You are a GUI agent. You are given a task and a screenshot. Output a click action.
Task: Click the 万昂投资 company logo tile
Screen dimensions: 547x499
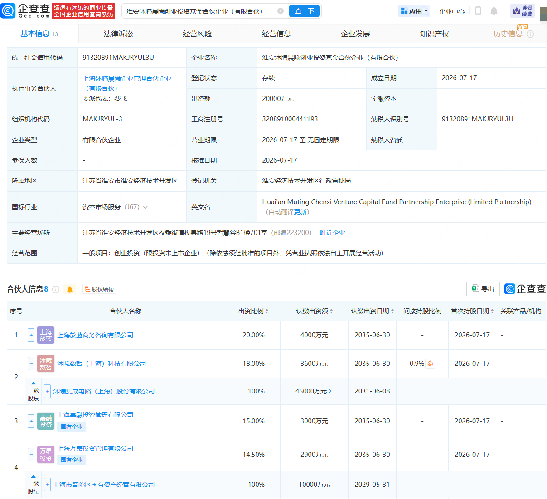(x=46, y=454)
